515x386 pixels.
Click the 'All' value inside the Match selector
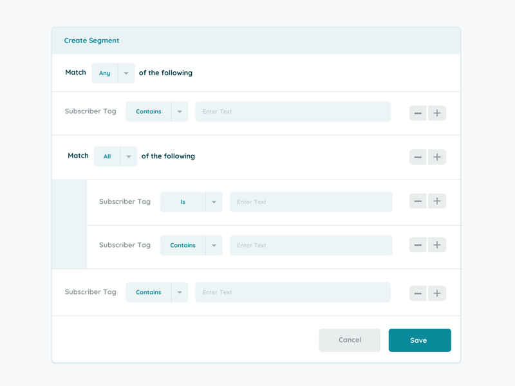(x=108, y=156)
